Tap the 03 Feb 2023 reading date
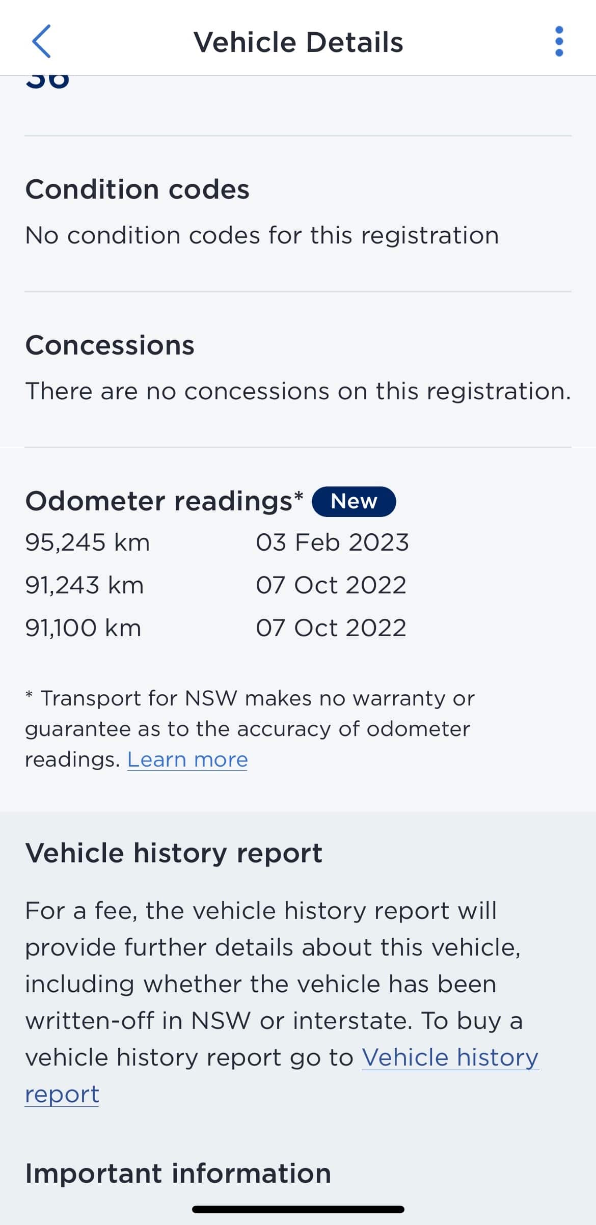 (x=332, y=542)
